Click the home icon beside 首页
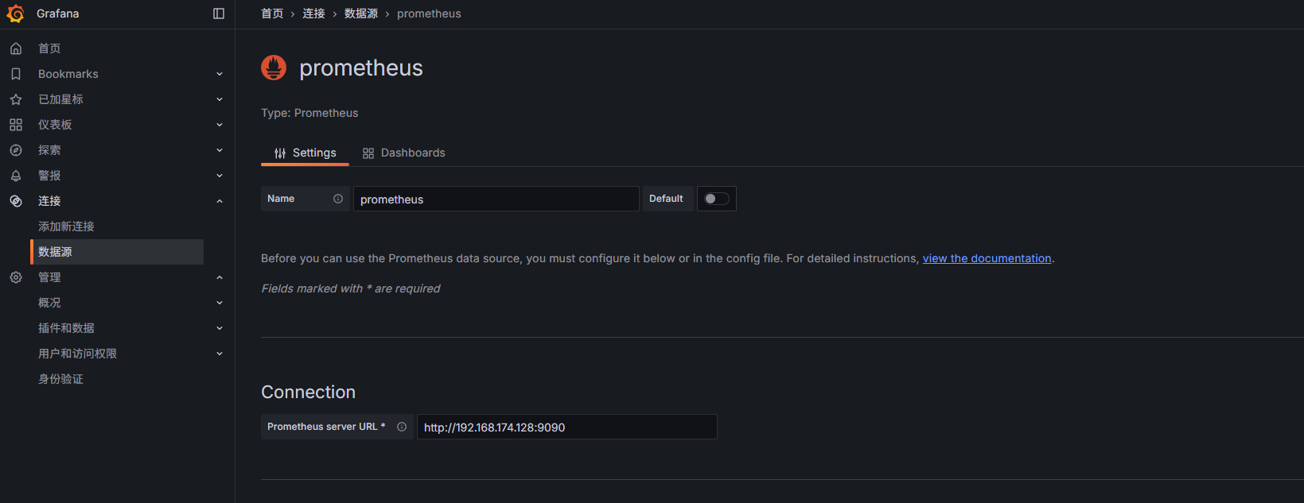This screenshot has width=1304, height=503. (16, 48)
